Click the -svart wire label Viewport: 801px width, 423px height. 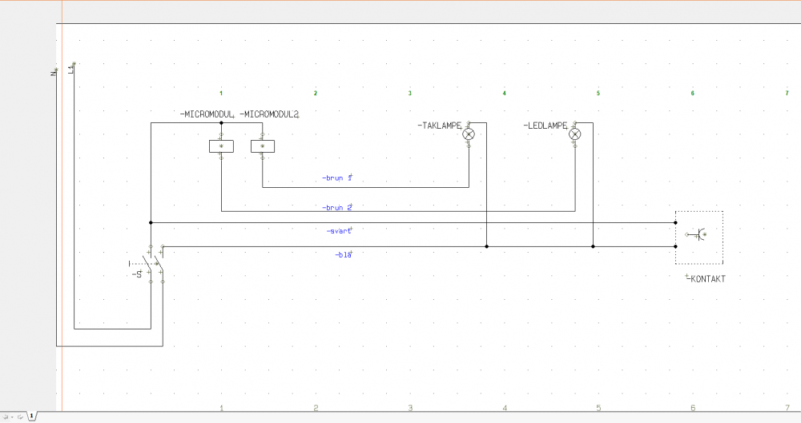(339, 231)
